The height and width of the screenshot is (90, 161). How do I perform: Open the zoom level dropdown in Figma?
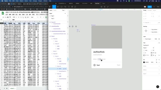click(x=158, y=7)
